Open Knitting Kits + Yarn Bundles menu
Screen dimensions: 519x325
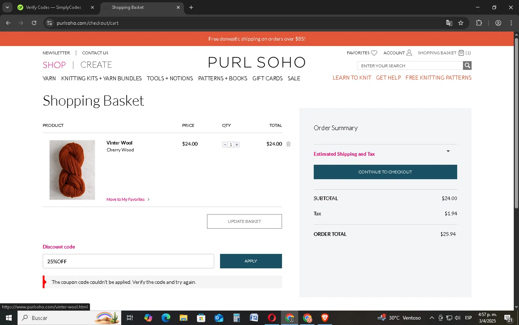(101, 79)
